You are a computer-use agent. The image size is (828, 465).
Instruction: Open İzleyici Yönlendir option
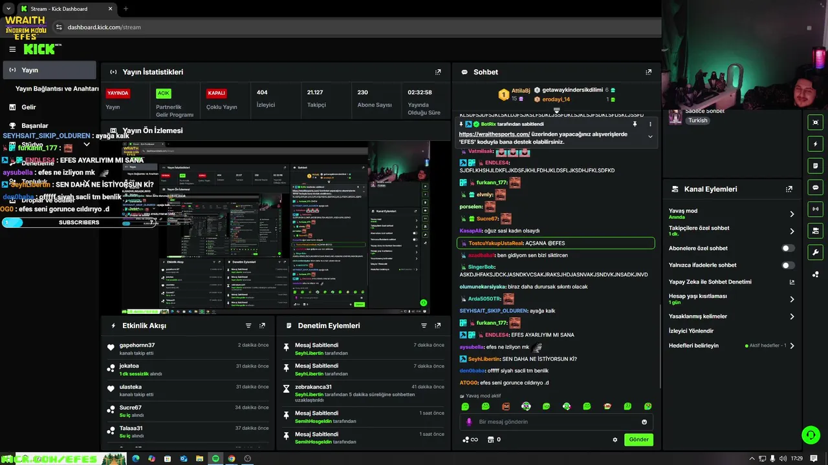click(691, 331)
